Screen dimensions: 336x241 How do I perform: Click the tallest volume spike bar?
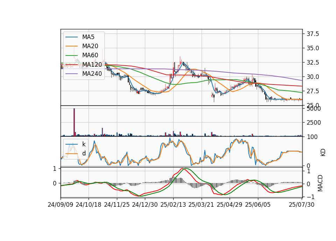click(74, 122)
